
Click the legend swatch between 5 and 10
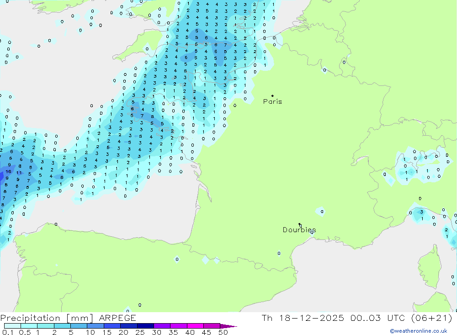79,326
